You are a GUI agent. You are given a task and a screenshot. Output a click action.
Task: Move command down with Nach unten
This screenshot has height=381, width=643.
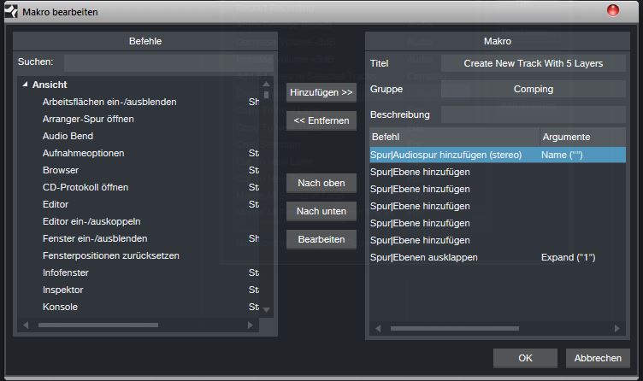coord(321,211)
